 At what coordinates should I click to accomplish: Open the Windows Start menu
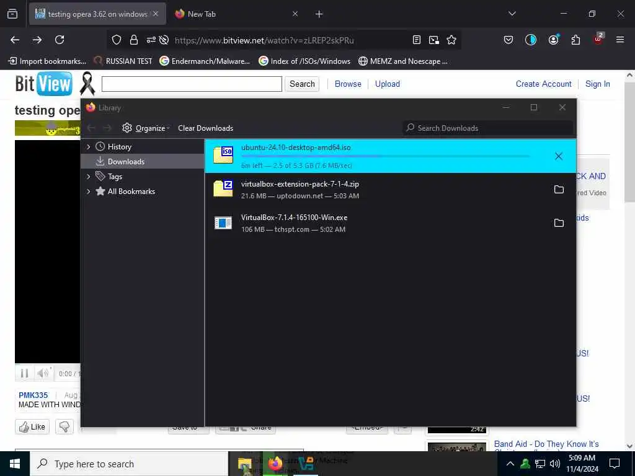click(15, 464)
